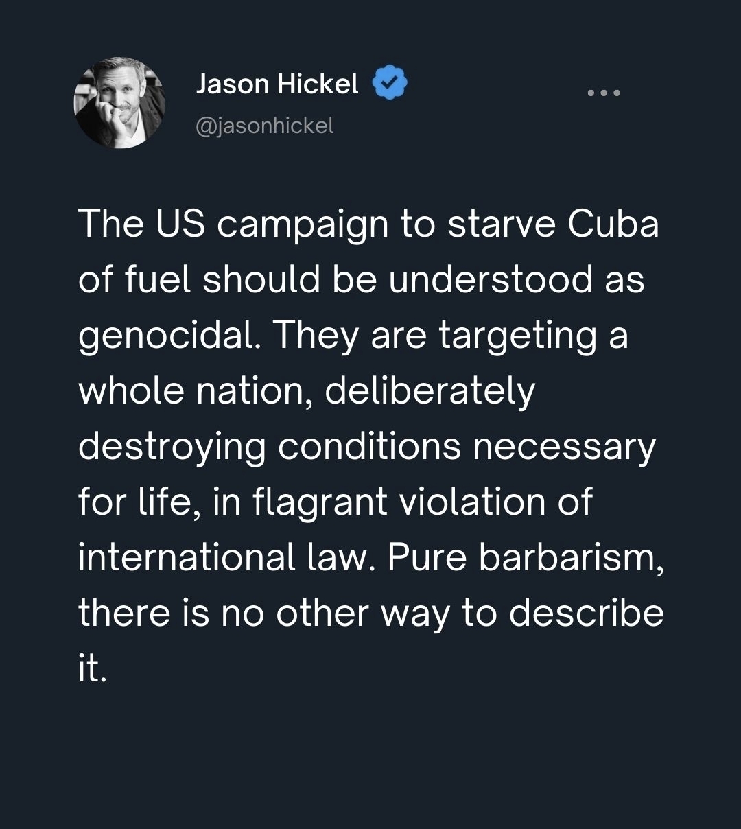Click the phrase "destroying conditions necessary"
Viewport: 741px width, 829px height.
tap(367, 447)
